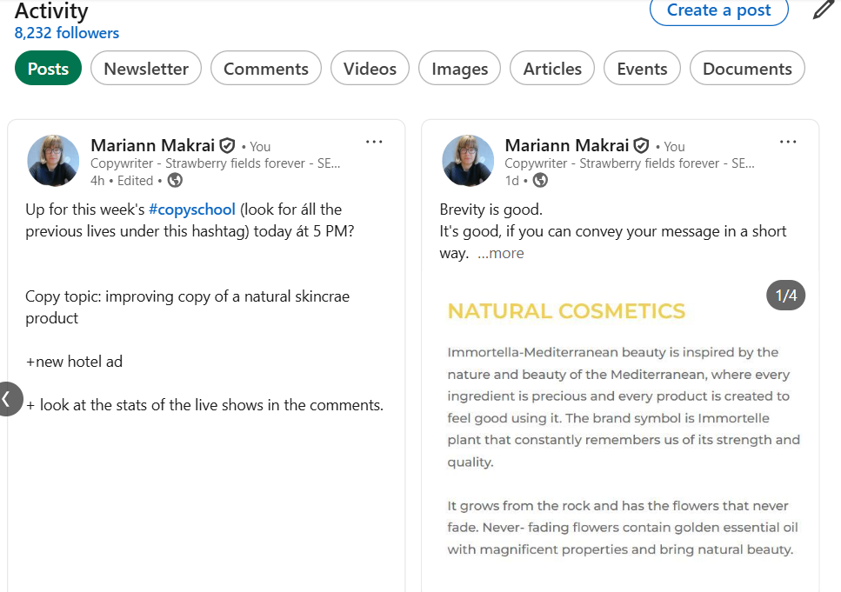Click Mariann Makrai's name on the 1d post
Screen dimensions: 841x592
click(566, 145)
